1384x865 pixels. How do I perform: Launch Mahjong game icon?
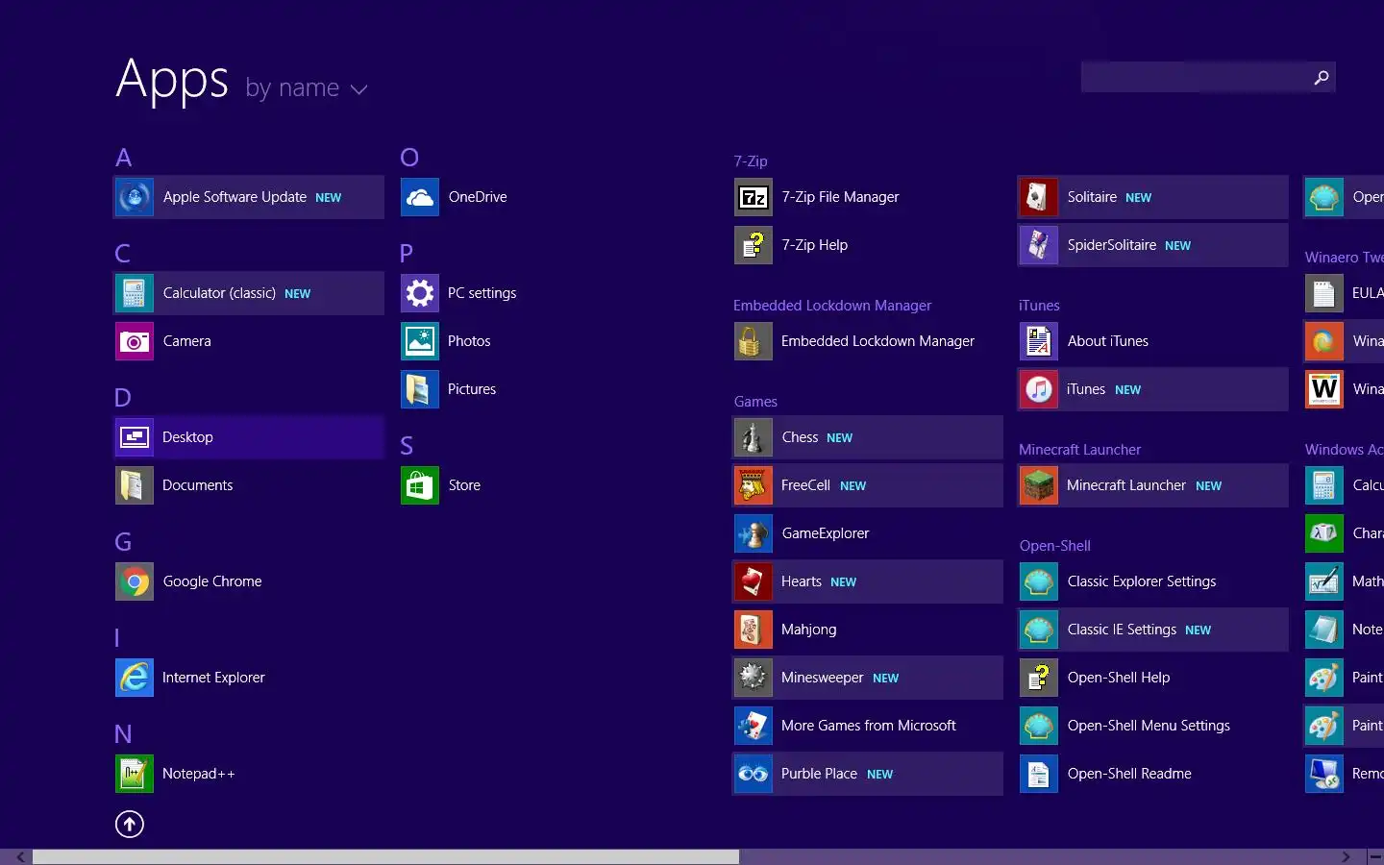click(754, 630)
